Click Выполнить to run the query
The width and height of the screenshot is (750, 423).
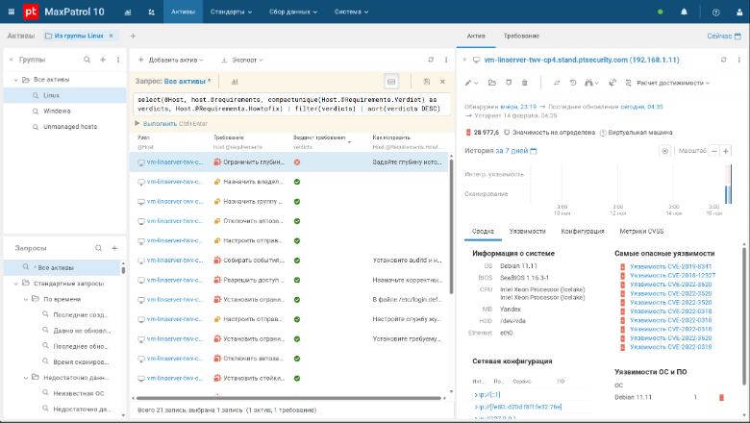tap(159, 123)
